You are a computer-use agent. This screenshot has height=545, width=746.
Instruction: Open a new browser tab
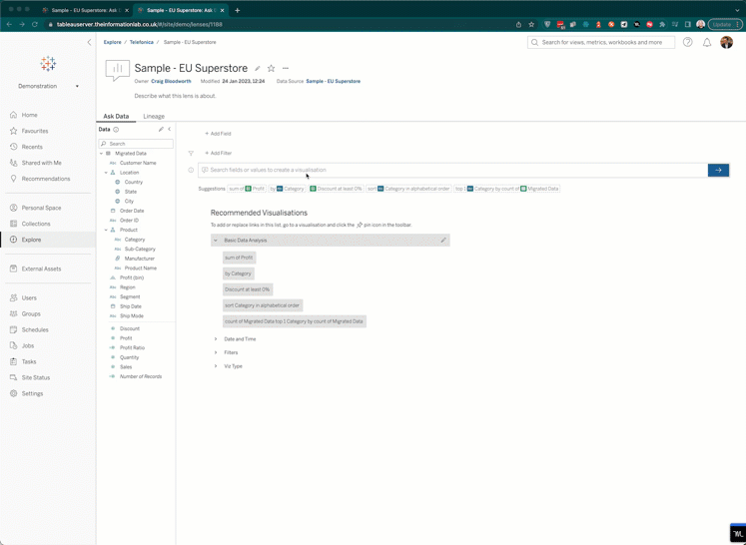click(x=238, y=10)
